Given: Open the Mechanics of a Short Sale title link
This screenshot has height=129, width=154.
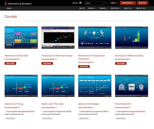Looking at the screenshot, I should (16, 56).
